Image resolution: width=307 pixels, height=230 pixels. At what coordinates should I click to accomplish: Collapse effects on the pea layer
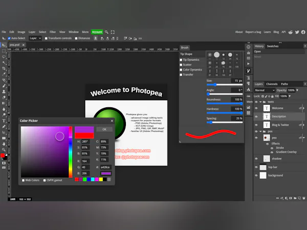303,137
